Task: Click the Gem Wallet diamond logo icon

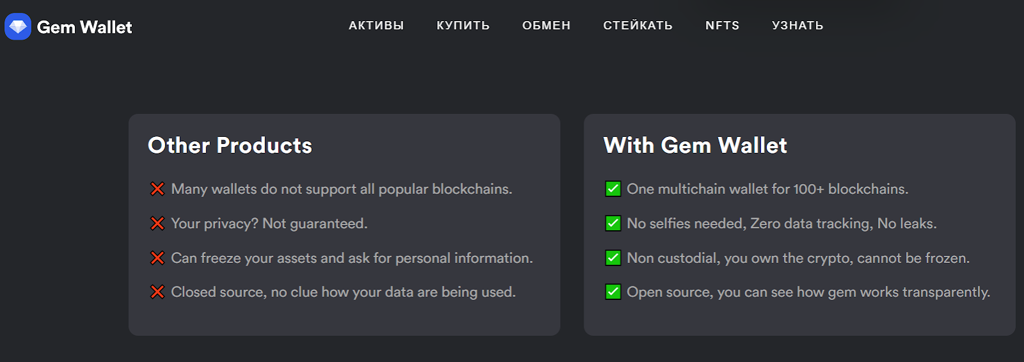Action: (x=18, y=27)
